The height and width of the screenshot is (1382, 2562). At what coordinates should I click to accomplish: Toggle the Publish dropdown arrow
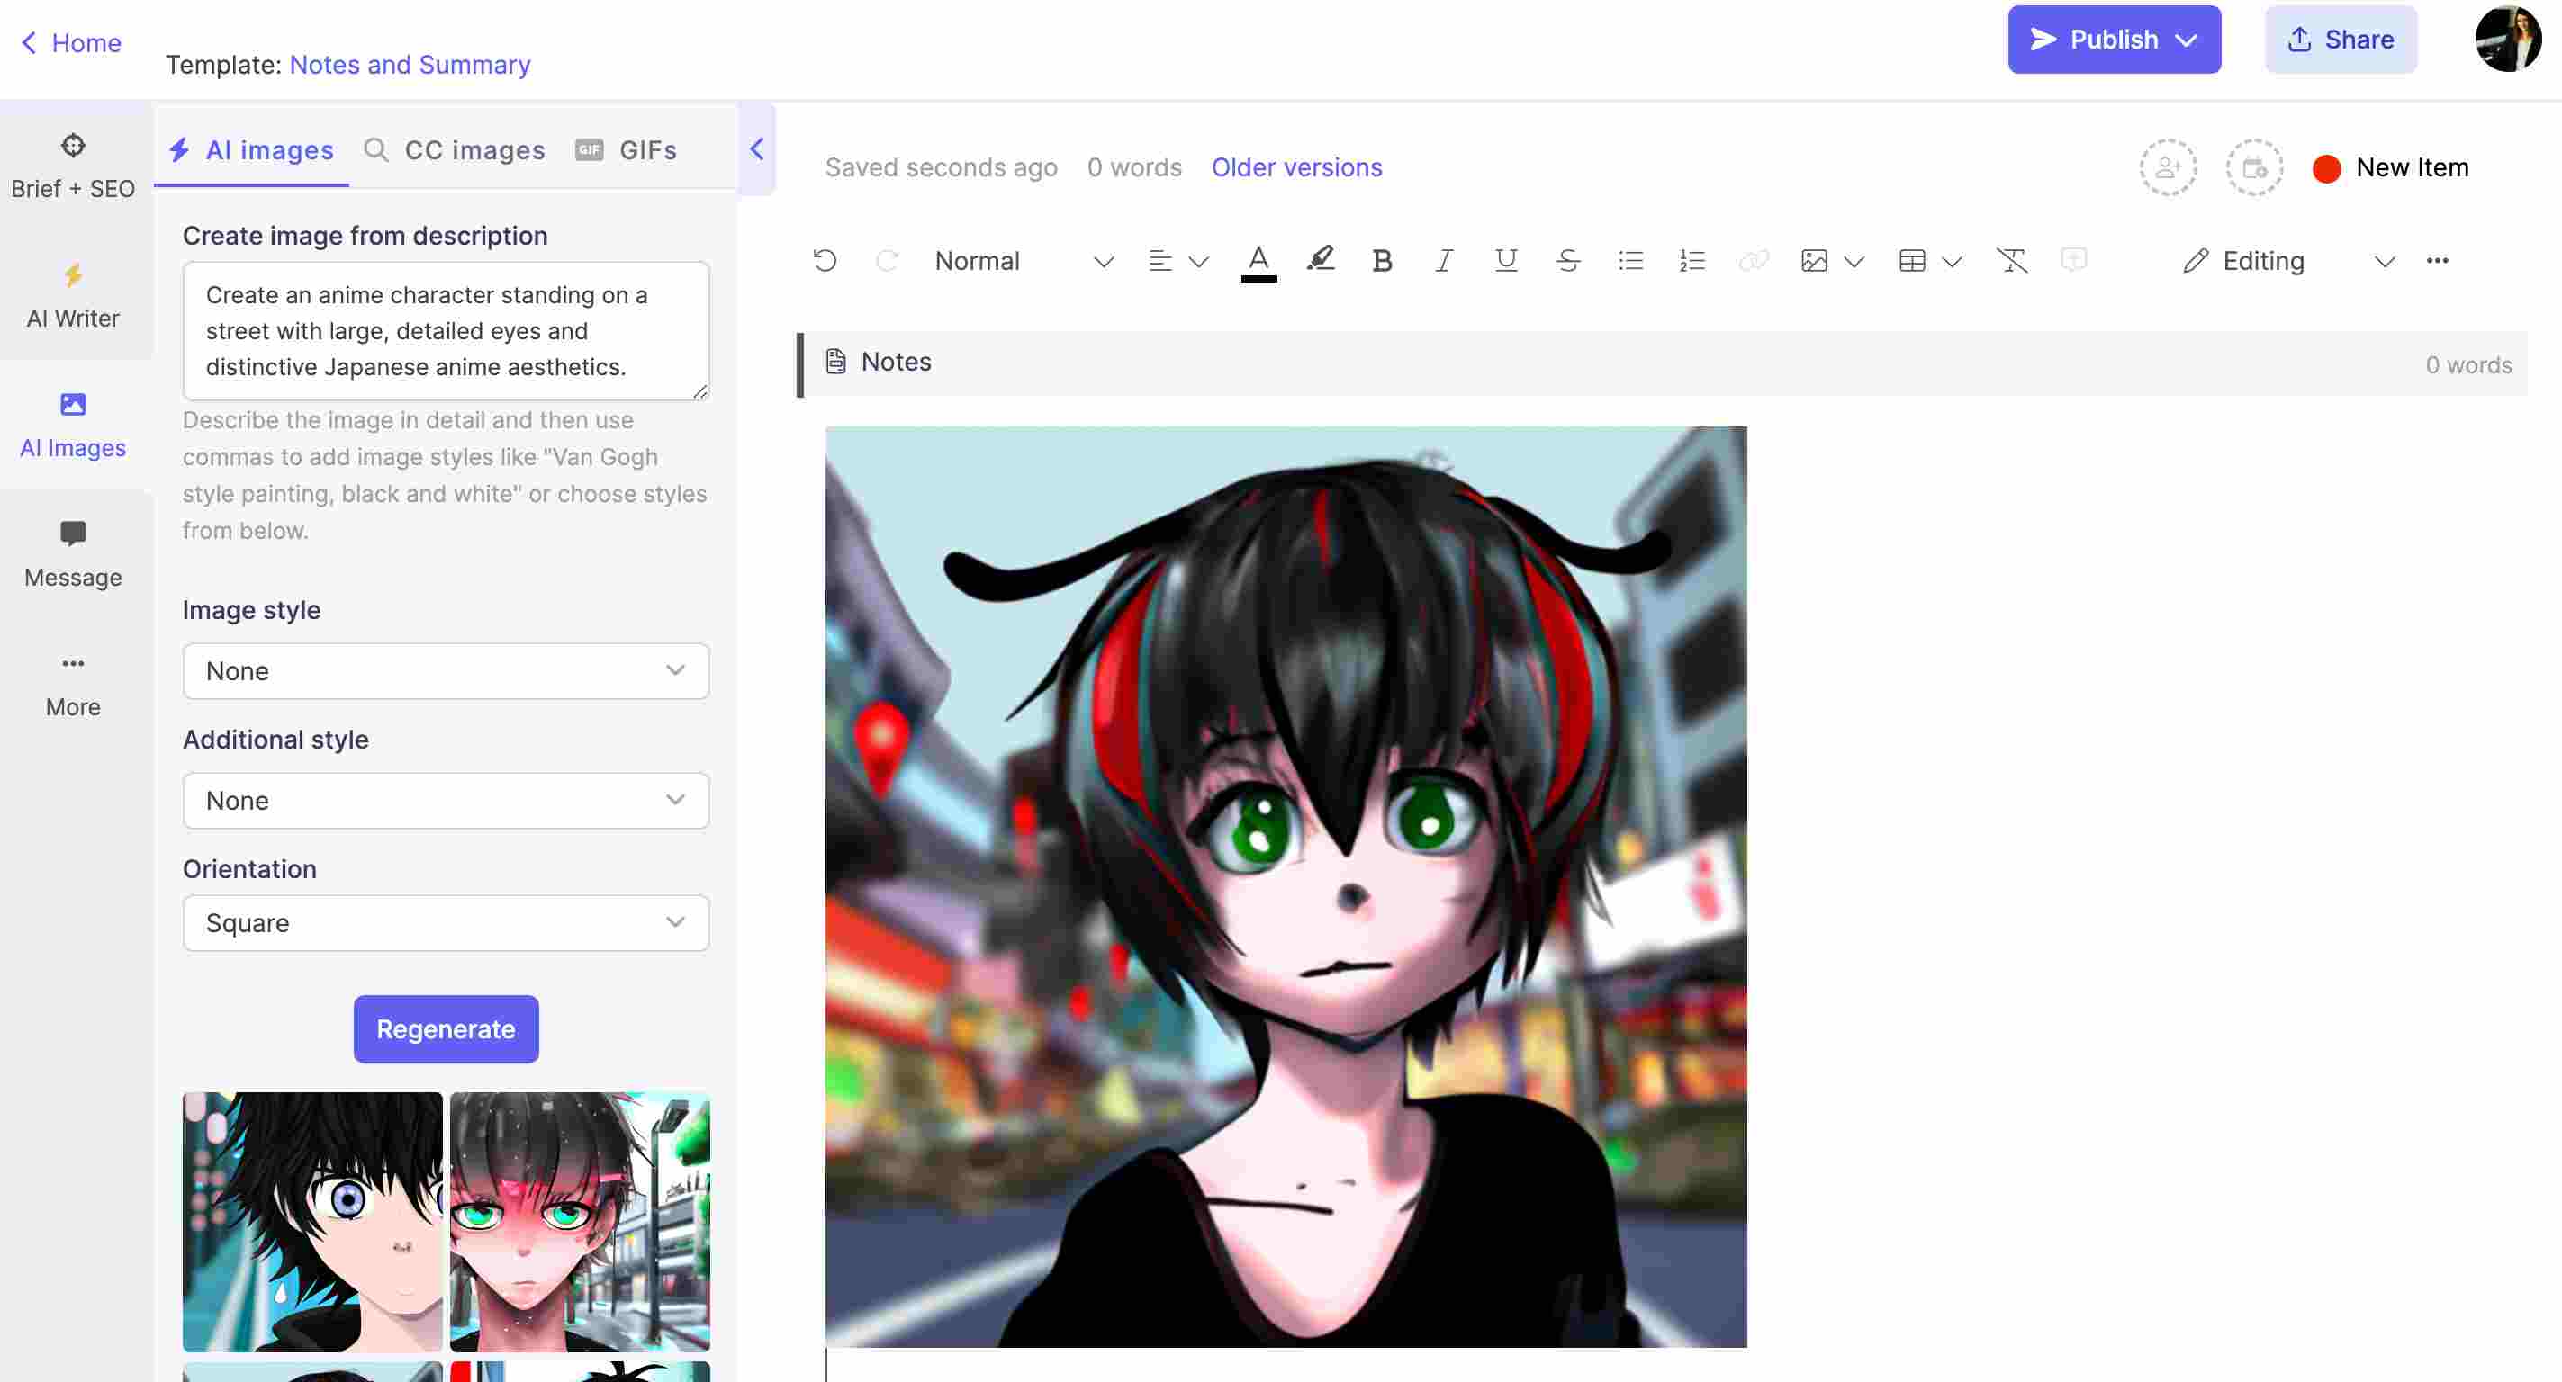point(2188,40)
